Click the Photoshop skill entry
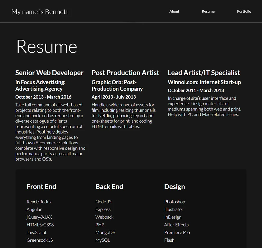The width and height of the screenshot is (262, 248). 174,202
